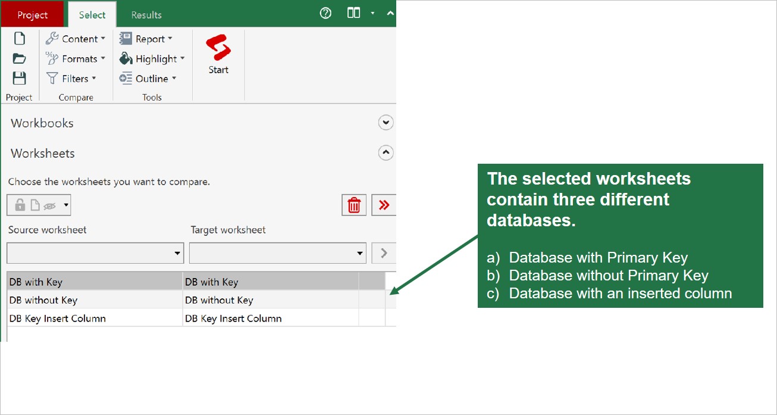Select source row 'DB Key Insert Column'
The width and height of the screenshot is (777, 415).
95,318
